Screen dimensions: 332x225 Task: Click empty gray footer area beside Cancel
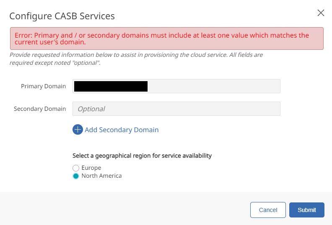126,209
